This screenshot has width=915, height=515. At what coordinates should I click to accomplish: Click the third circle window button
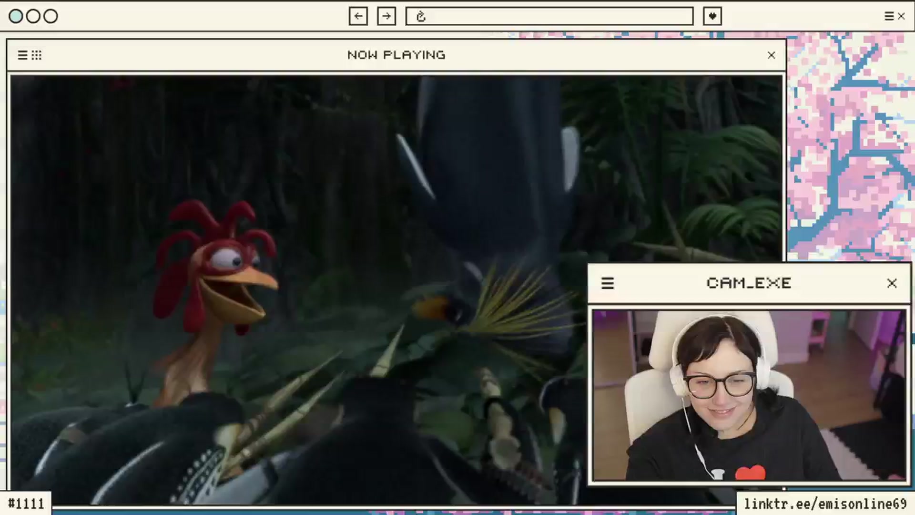click(x=51, y=16)
